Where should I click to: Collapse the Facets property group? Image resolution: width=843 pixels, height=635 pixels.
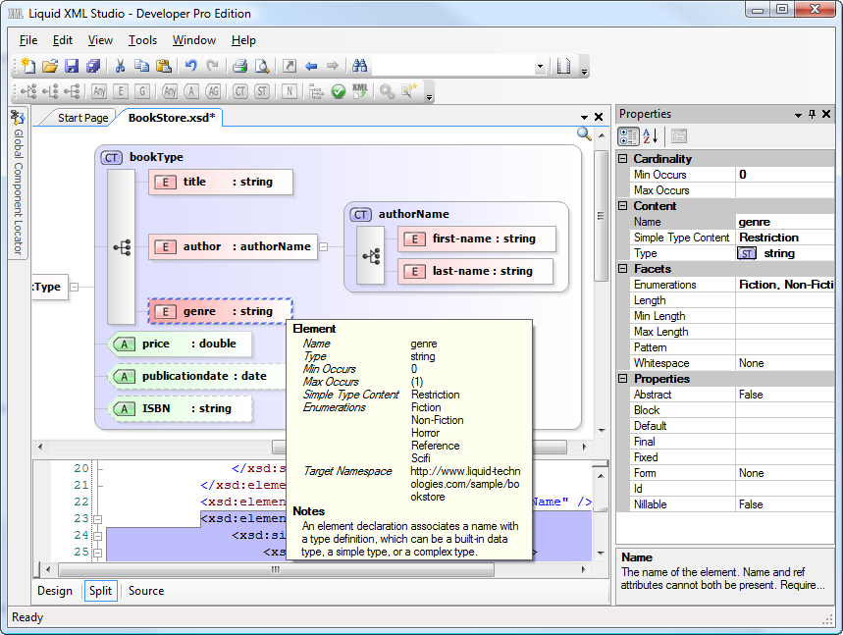tap(623, 269)
